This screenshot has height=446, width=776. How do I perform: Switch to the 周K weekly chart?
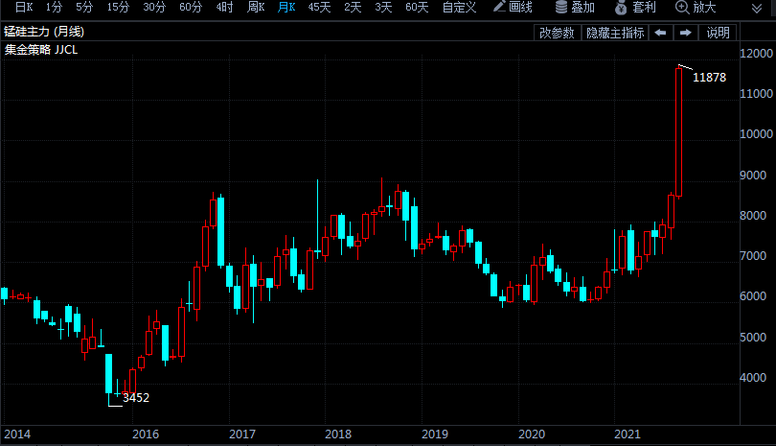[x=256, y=7]
